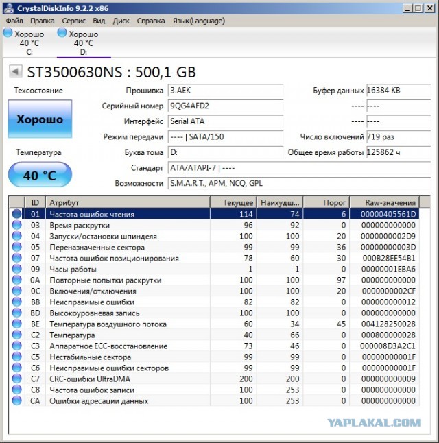Click status orb of row C8 Частота ошибок записи
The image size is (439, 443).
coord(16,390)
